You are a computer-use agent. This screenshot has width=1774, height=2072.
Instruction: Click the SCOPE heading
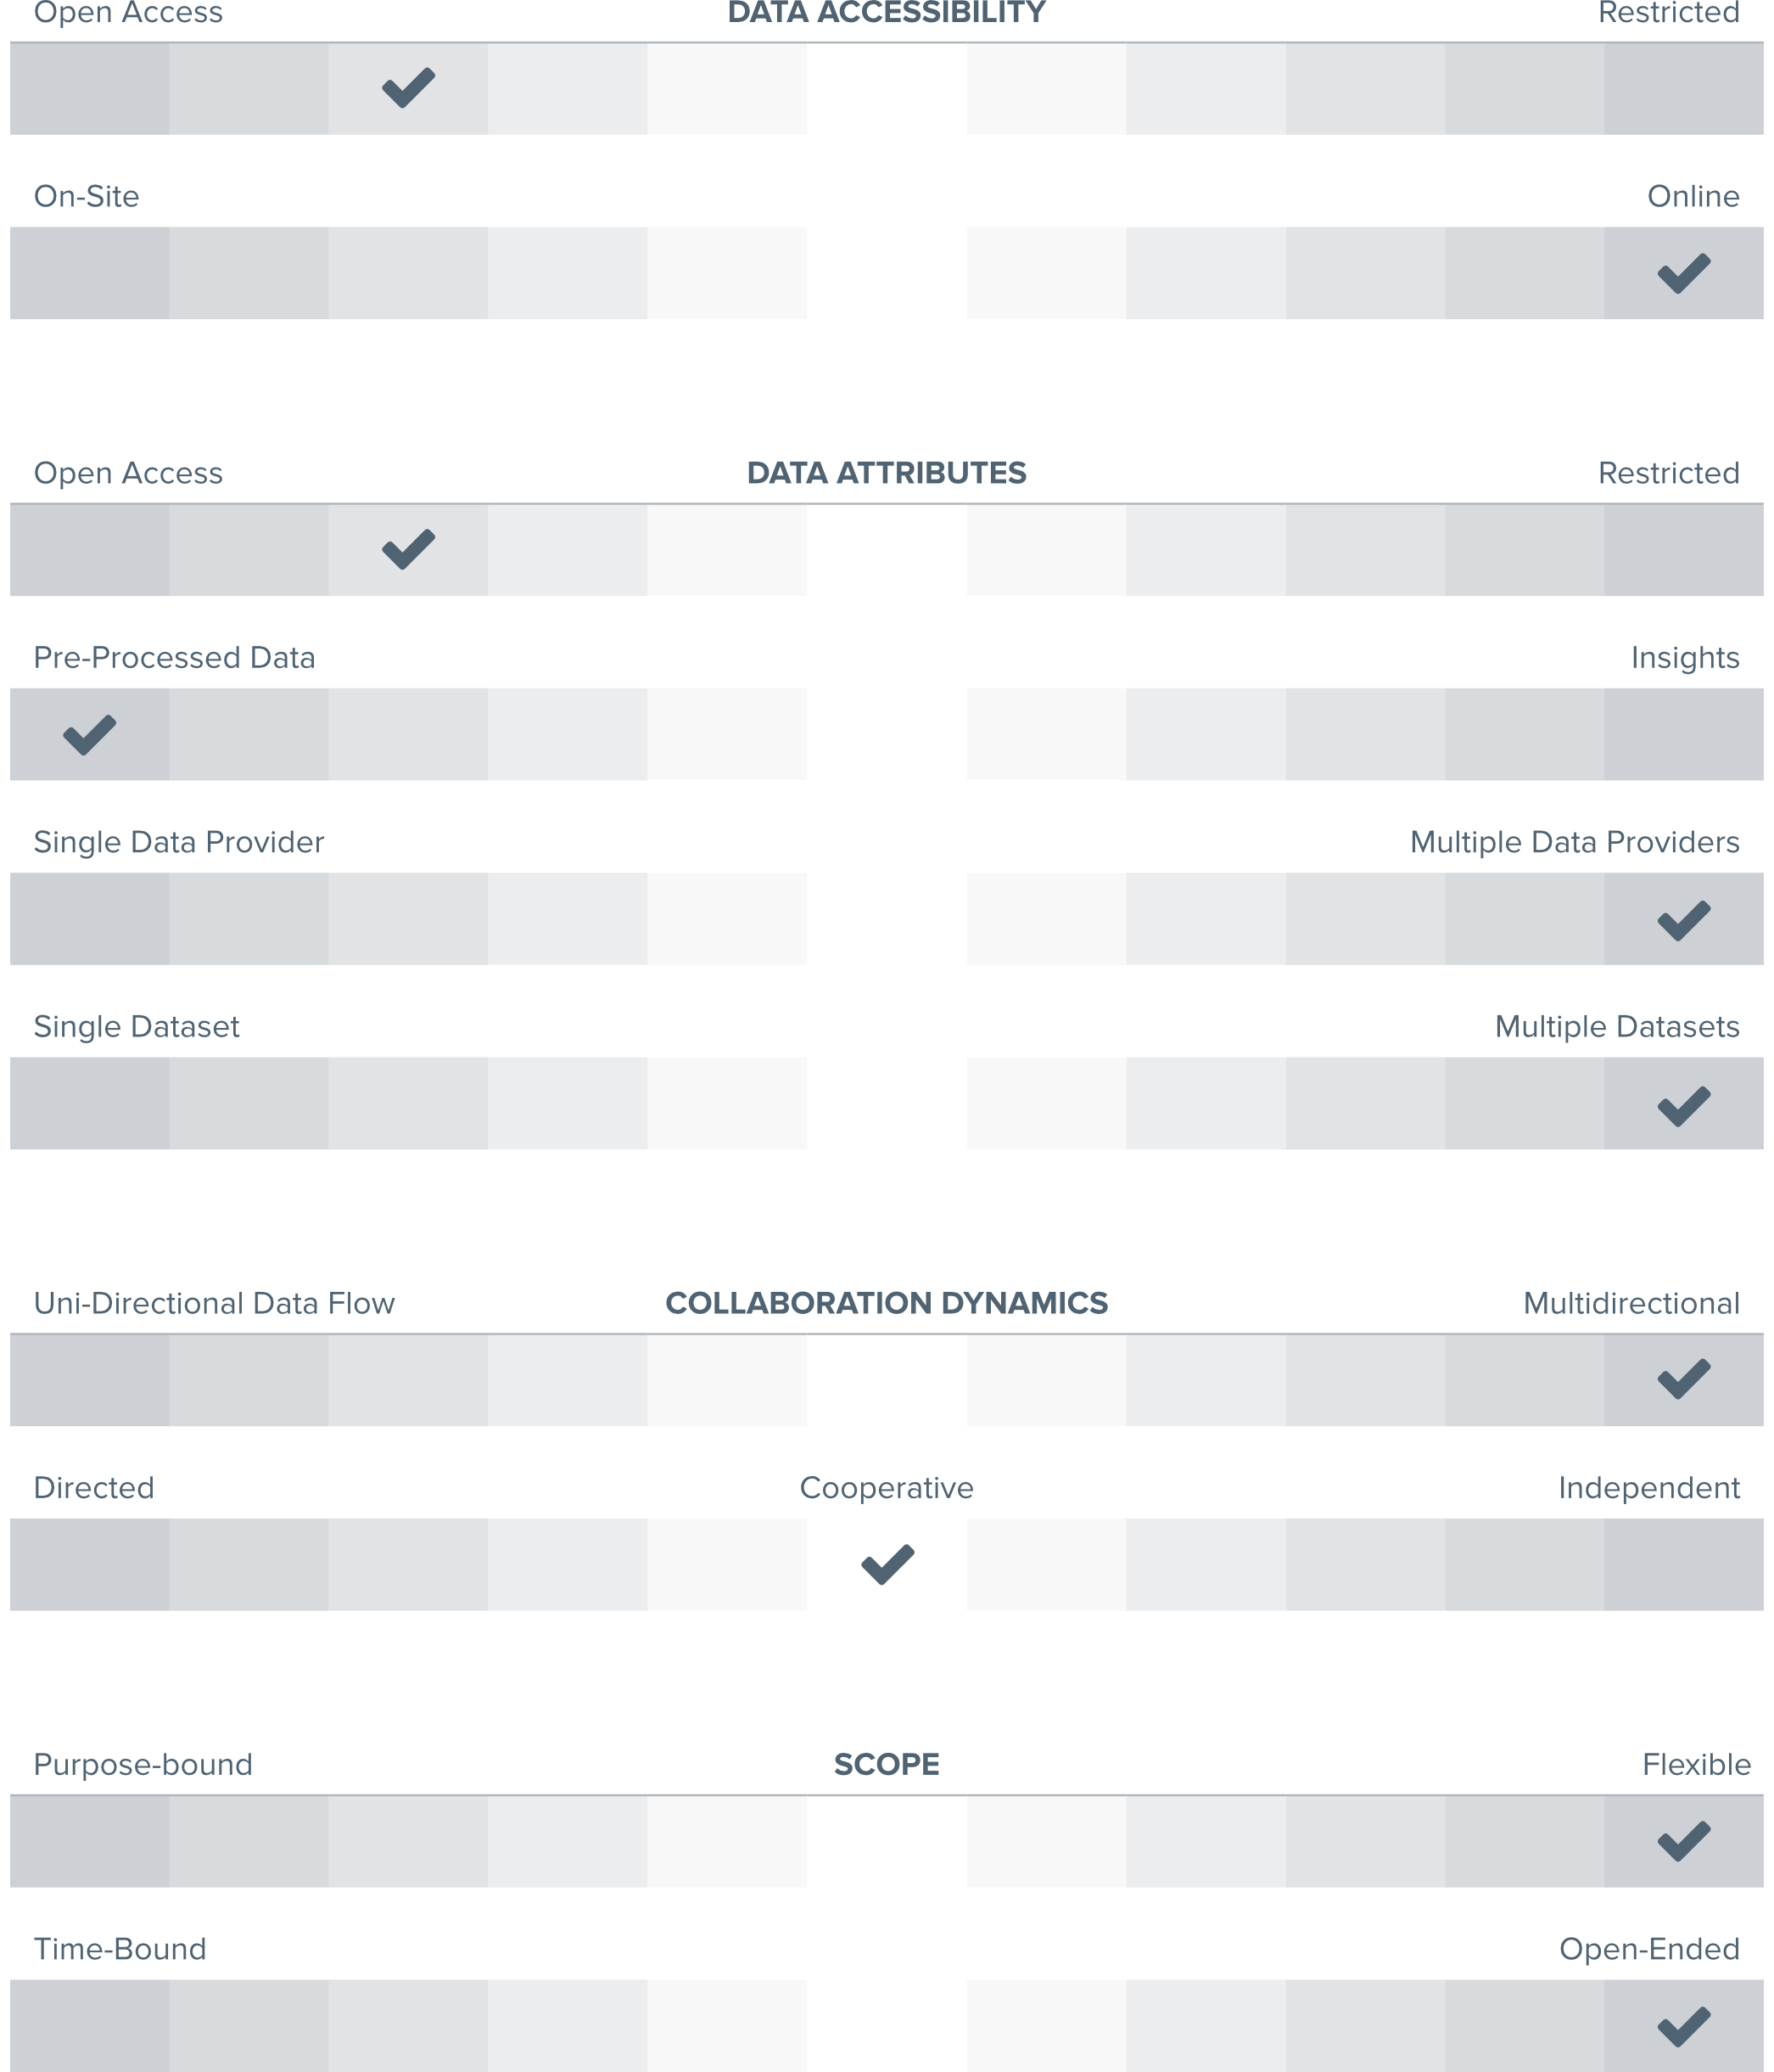pyautogui.click(x=886, y=1764)
